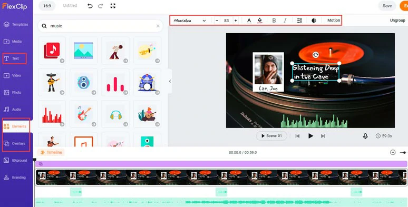The image size is (408, 207).
Task: Play the video preview
Action: [310, 136]
